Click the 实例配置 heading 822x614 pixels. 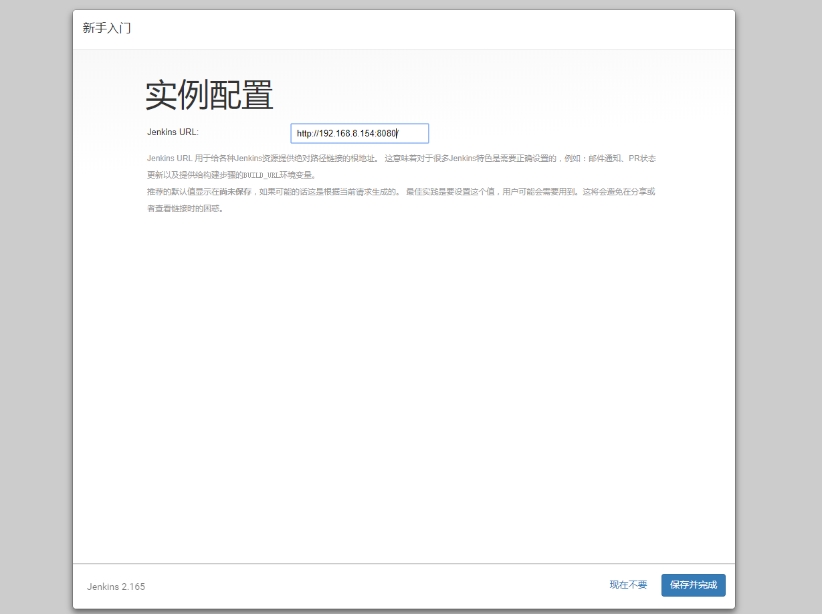click(209, 96)
